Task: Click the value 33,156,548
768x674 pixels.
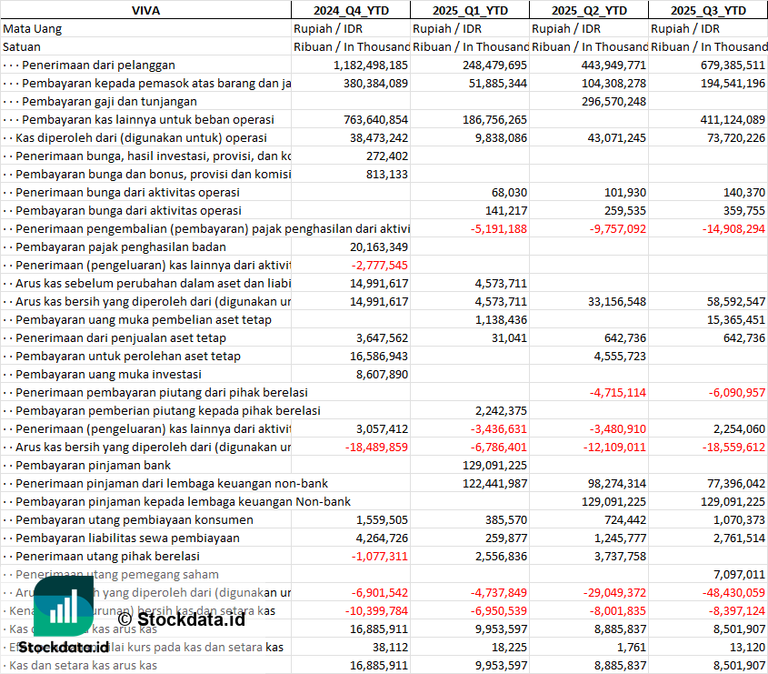Action: (616, 301)
